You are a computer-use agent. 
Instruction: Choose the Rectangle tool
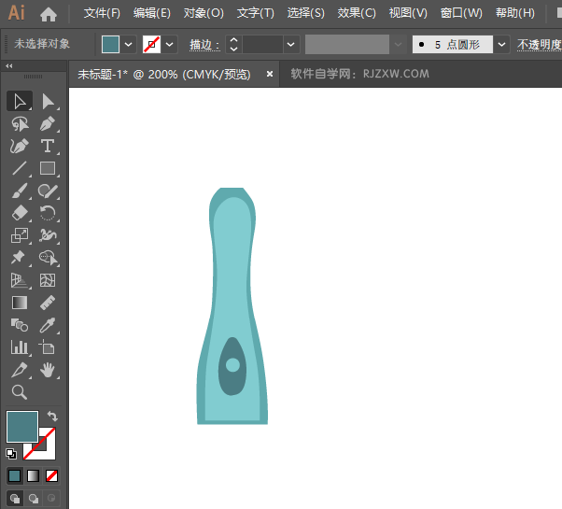48,169
